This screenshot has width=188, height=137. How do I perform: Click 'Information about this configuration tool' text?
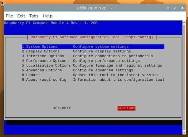119,80
